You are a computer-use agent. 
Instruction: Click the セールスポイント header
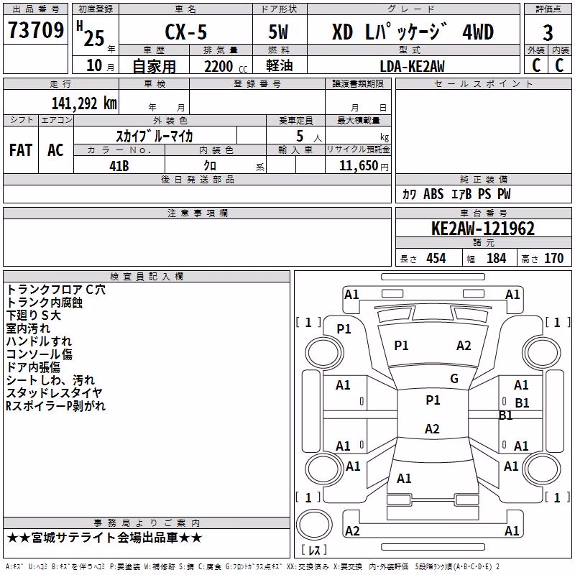(x=483, y=83)
